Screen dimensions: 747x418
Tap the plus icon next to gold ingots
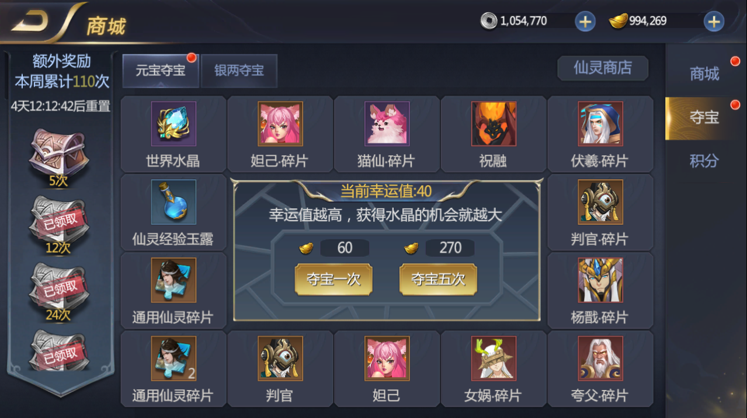tap(714, 22)
